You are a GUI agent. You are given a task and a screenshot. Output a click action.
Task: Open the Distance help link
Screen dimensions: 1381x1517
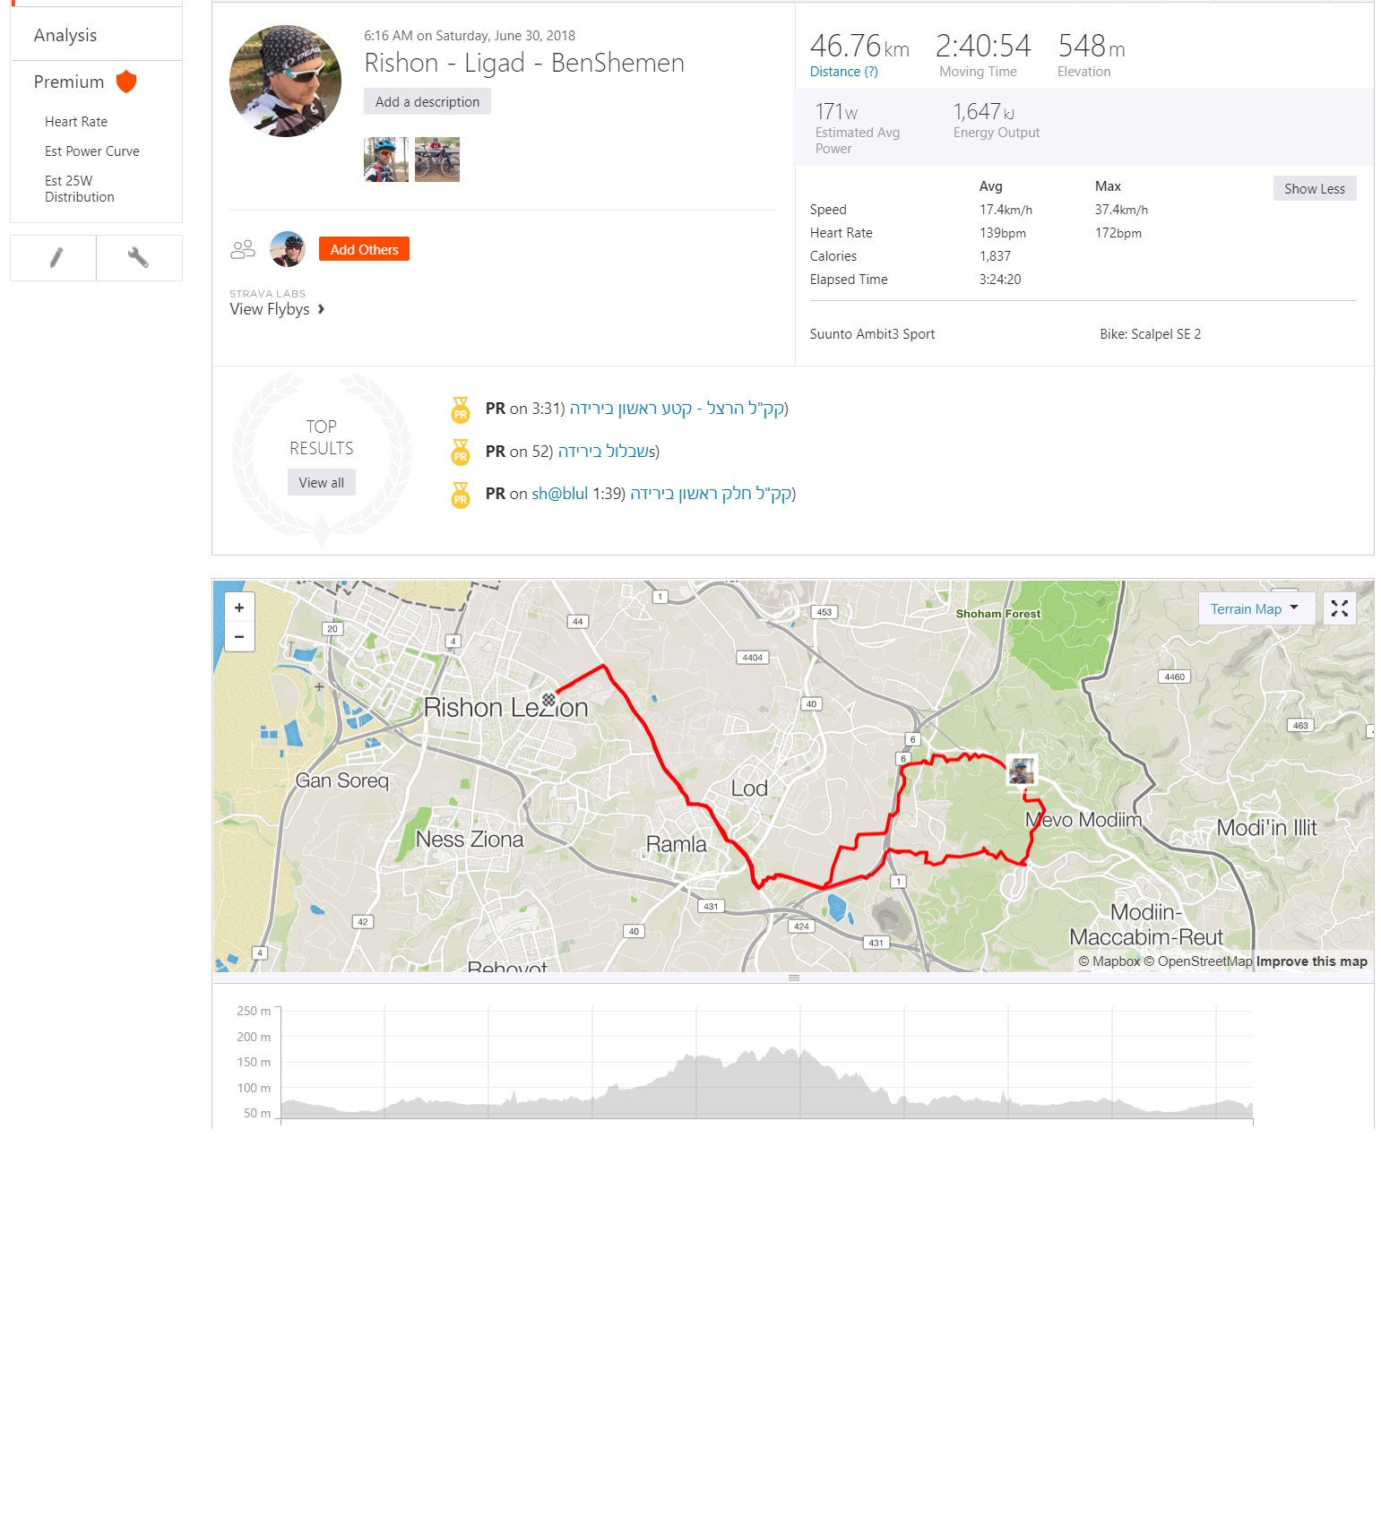[843, 72]
